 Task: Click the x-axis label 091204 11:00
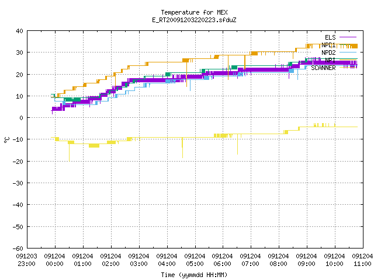coord(362,260)
